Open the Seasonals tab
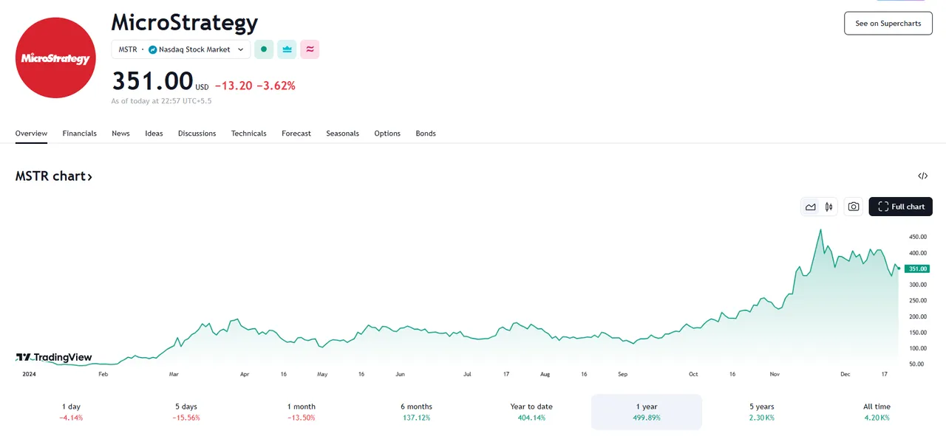Viewport: 946px width, 436px height. pos(343,134)
